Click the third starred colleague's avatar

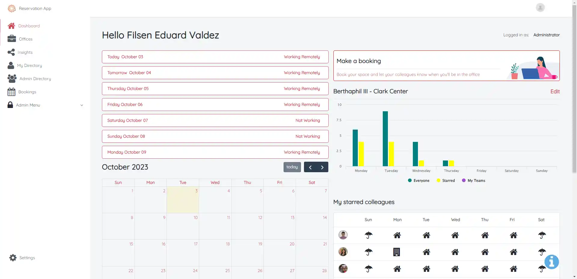pyautogui.click(x=343, y=268)
